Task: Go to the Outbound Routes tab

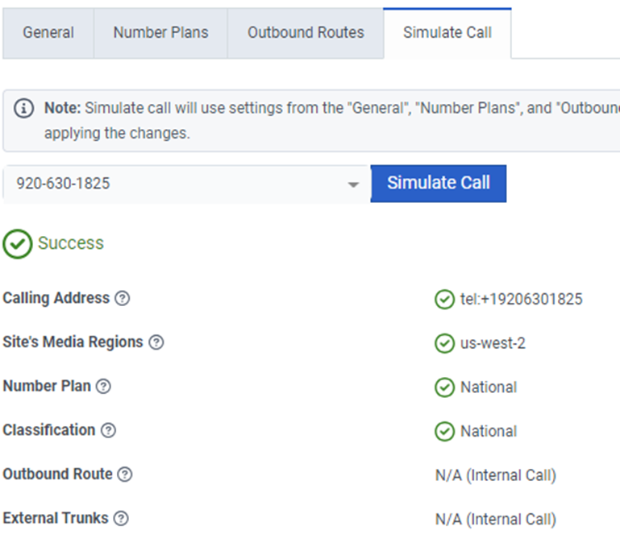Action: 306,33
